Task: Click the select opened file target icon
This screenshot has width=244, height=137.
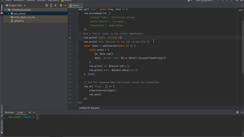Action: tap(47, 5)
